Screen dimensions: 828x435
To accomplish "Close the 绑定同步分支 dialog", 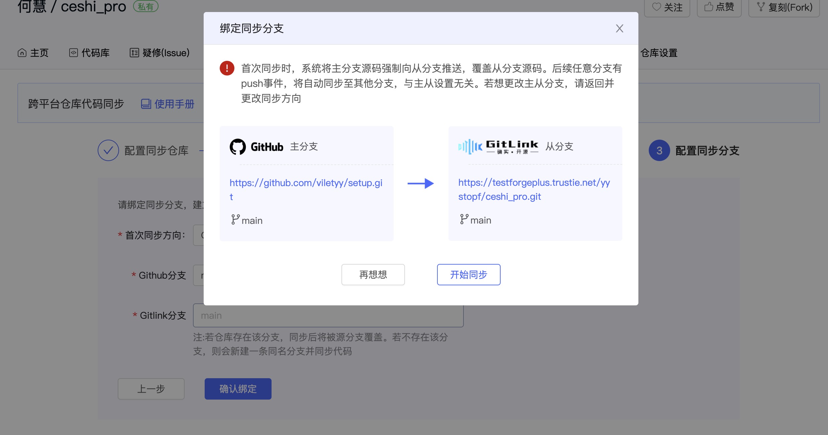I will [619, 29].
